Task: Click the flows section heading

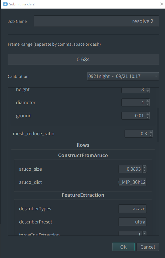Action: pos(83,145)
